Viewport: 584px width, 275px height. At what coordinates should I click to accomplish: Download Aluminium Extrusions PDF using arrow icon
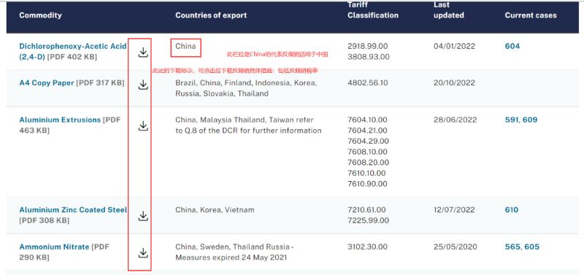coord(143,125)
